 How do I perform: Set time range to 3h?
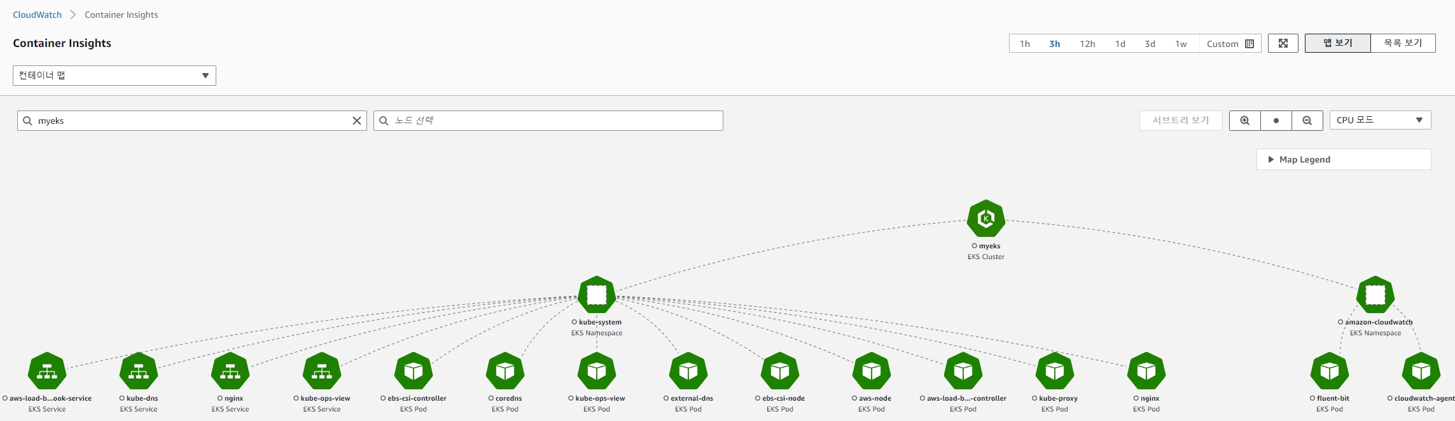coord(1054,44)
